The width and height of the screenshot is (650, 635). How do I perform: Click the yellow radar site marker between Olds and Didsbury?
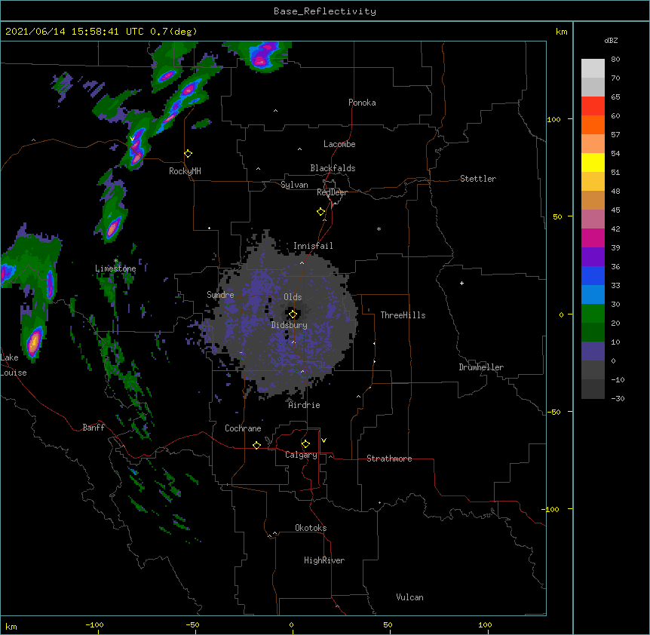pos(293,314)
